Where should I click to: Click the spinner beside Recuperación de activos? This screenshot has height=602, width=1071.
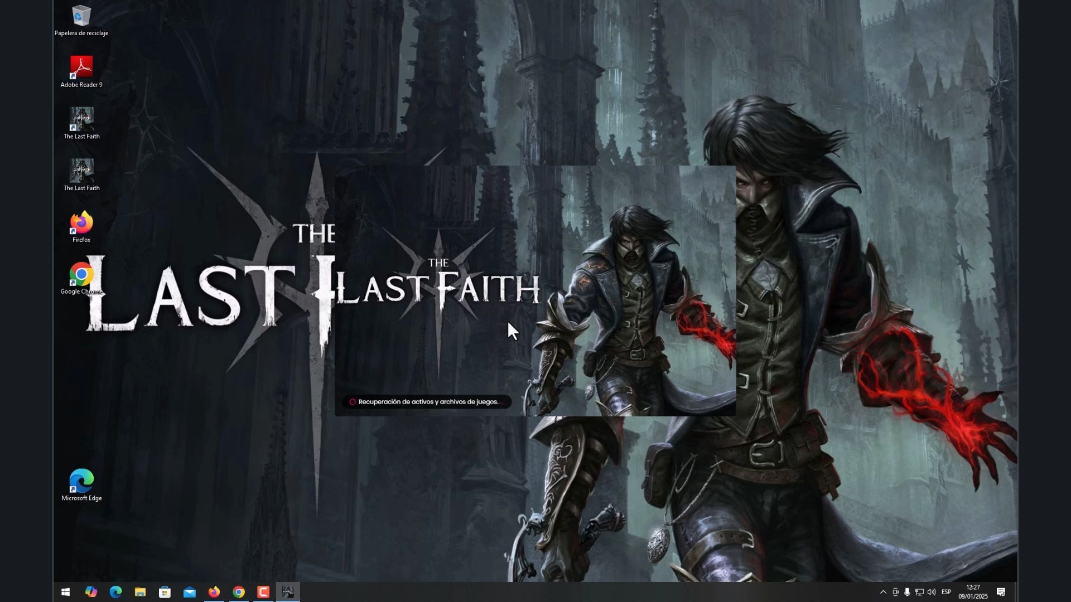pos(353,402)
